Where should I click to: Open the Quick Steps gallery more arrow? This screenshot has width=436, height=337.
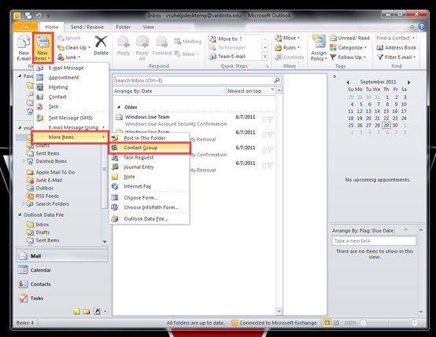pos(265,57)
